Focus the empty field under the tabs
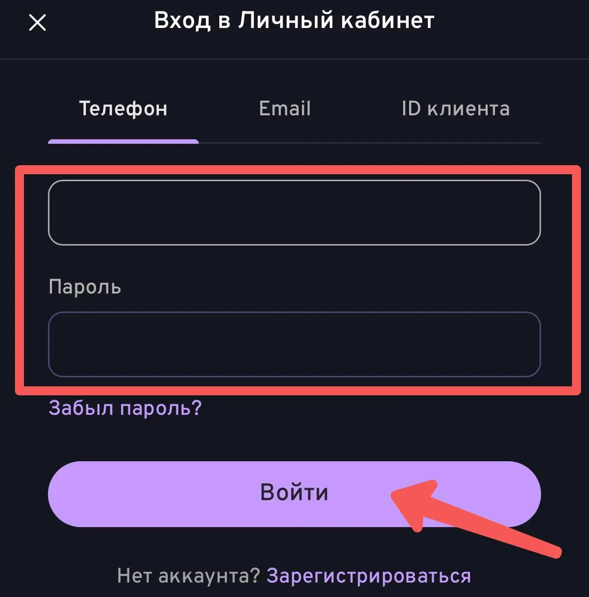 coord(294,213)
